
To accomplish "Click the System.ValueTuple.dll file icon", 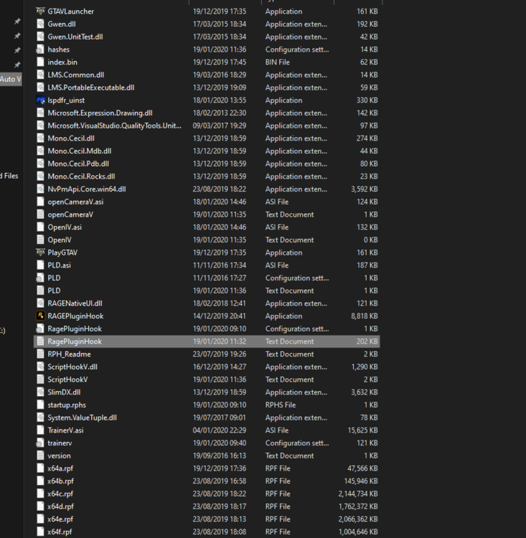I will click(x=40, y=417).
